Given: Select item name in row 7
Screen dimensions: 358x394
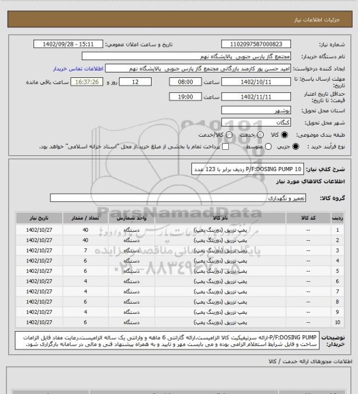Looking at the screenshot, I should [220, 291].
